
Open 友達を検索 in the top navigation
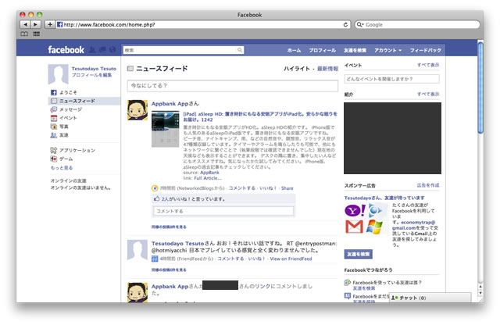355,51
